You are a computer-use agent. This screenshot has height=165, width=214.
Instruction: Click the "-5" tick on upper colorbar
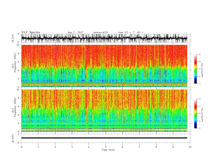pos(199,69)
